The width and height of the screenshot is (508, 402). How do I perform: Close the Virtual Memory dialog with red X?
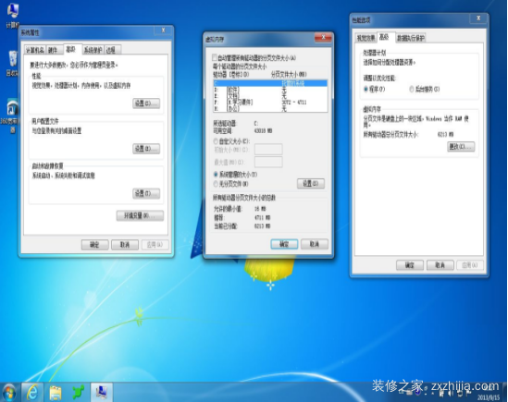[x=323, y=38]
